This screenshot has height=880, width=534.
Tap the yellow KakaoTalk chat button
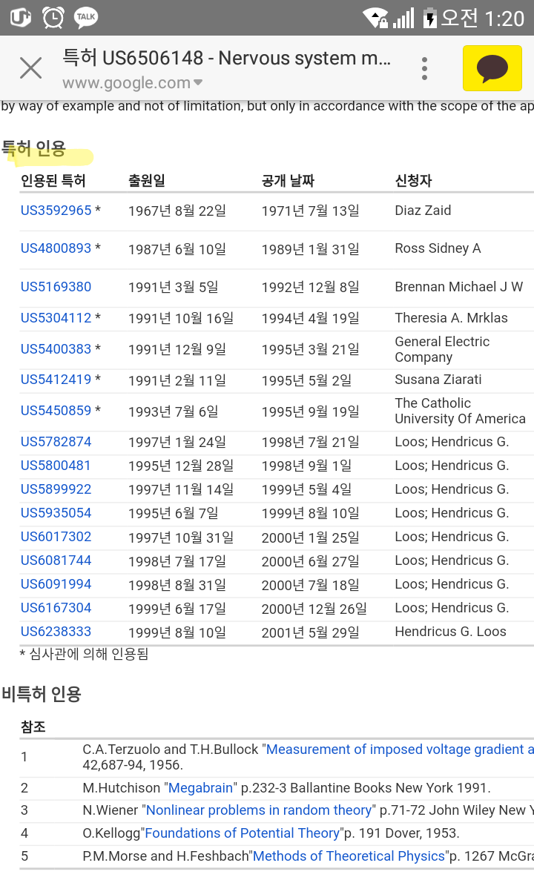[x=492, y=68]
